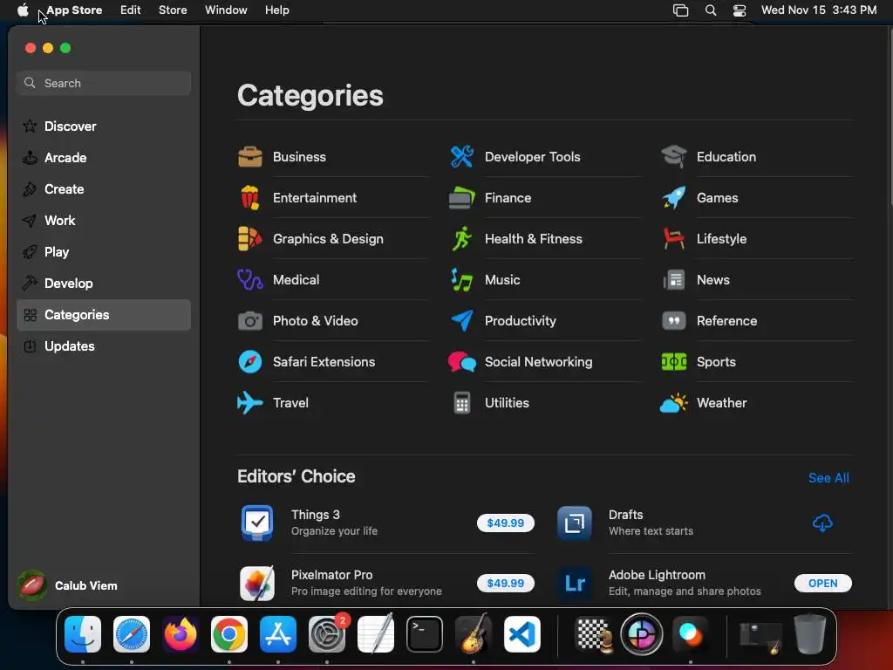
Task: Go to Updates in the sidebar
Action: point(104,345)
